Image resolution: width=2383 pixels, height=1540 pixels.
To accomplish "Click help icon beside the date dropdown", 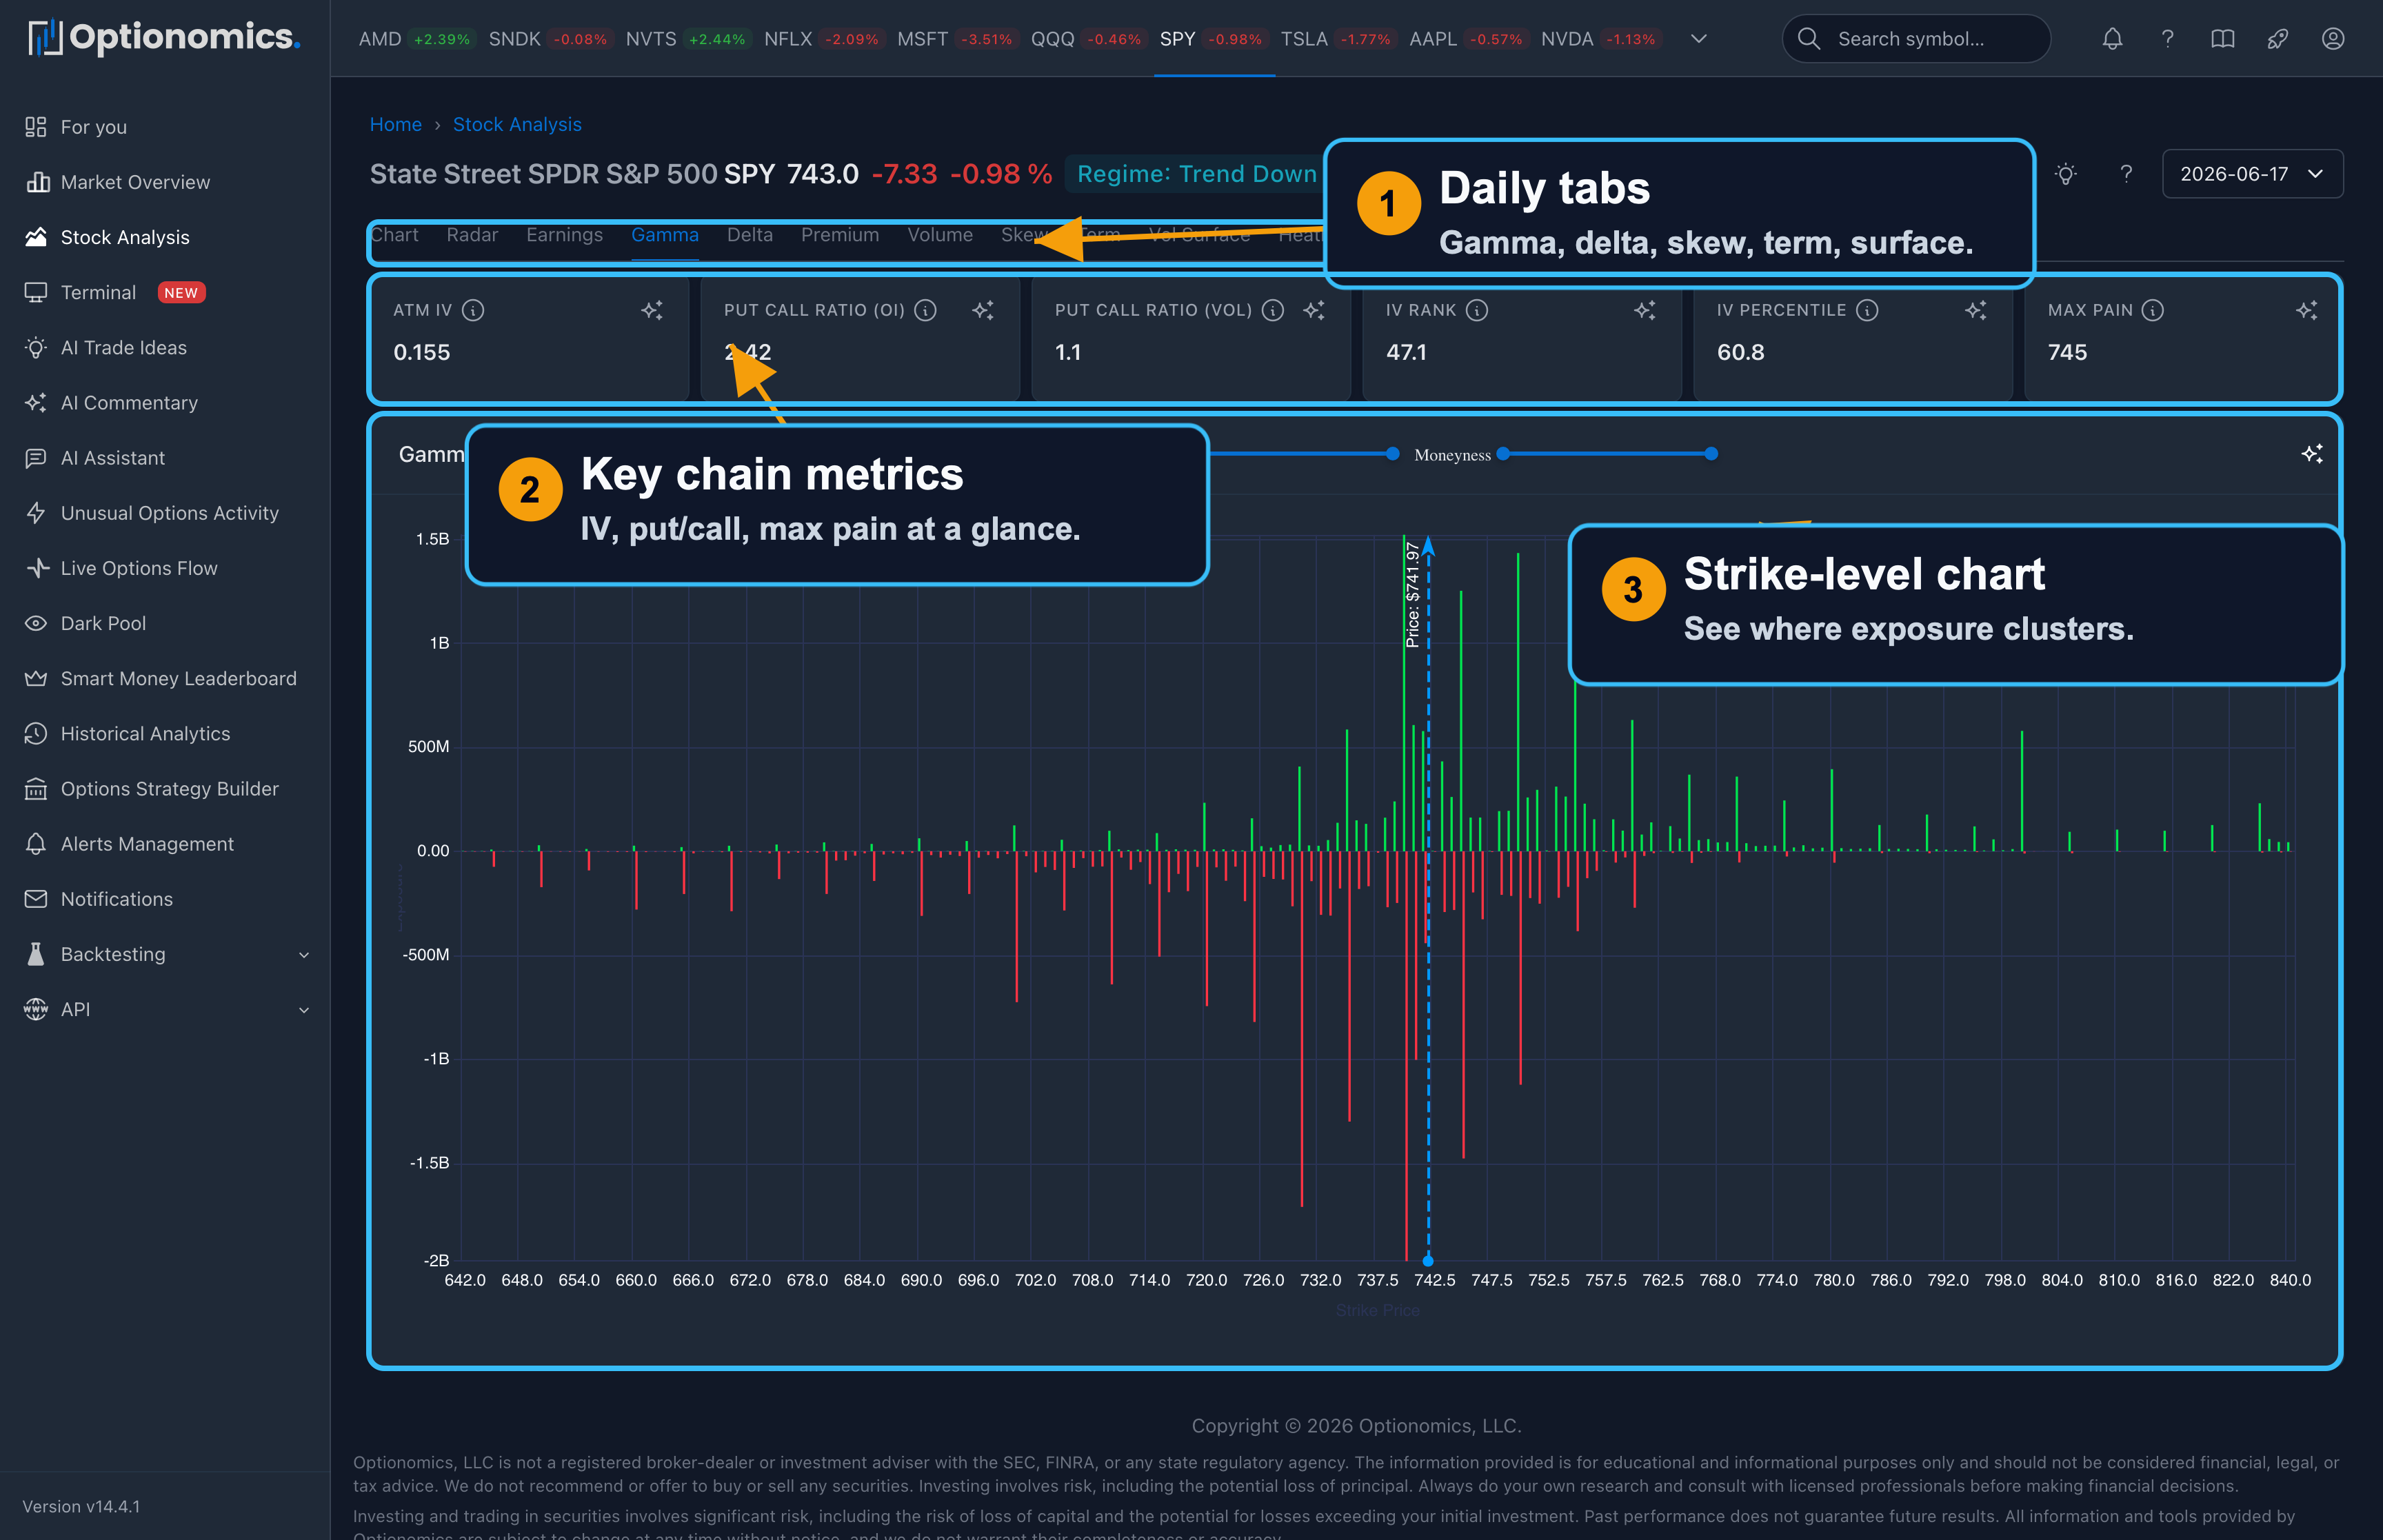I will pyautogui.click(x=2126, y=174).
